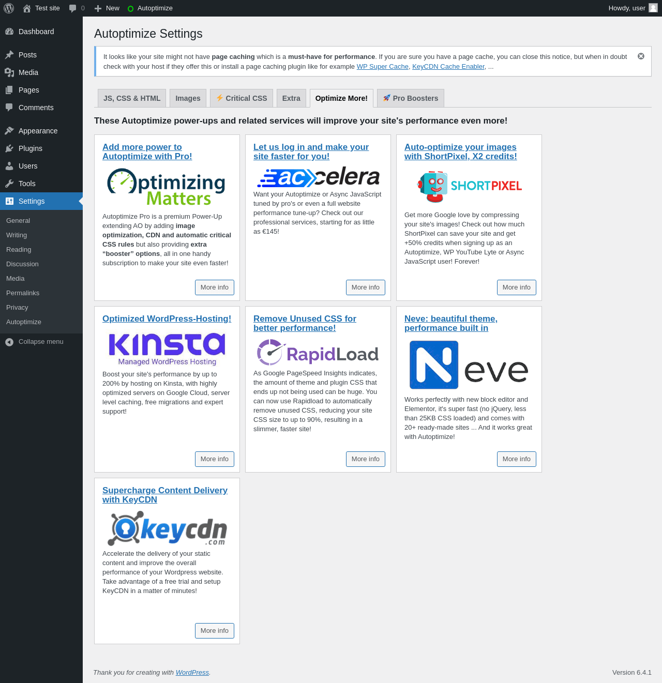Click More info on the RapidLoad card
Screen dimensions: 662x683
366,459
